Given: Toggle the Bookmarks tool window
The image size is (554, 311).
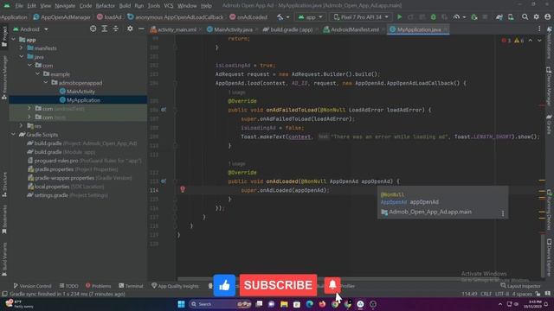Looking at the screenshot, I should 4,219.
